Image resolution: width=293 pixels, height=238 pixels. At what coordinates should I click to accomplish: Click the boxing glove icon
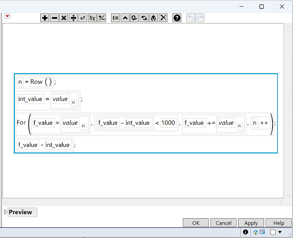point(153,18)
